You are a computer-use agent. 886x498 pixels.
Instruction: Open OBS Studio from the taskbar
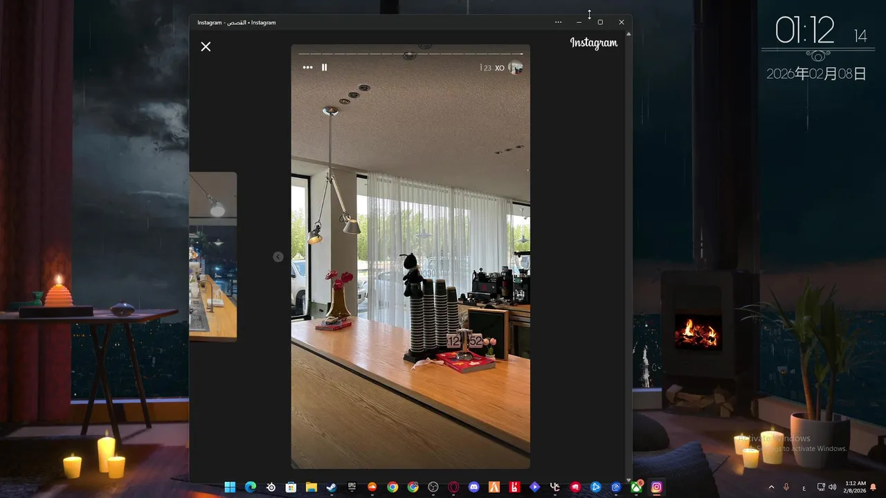point(433,487)
